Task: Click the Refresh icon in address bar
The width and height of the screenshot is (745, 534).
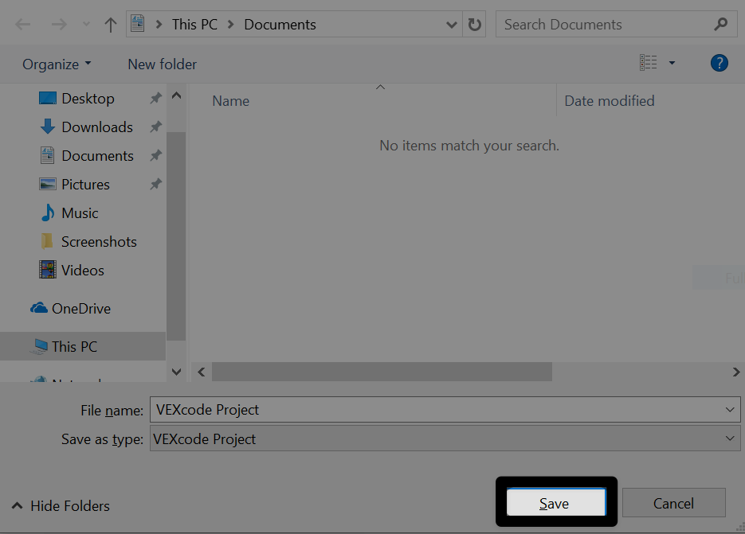Action: 475,25
